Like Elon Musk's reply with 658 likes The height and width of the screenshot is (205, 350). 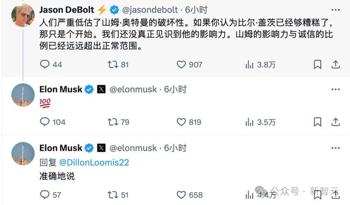[181, 195]
